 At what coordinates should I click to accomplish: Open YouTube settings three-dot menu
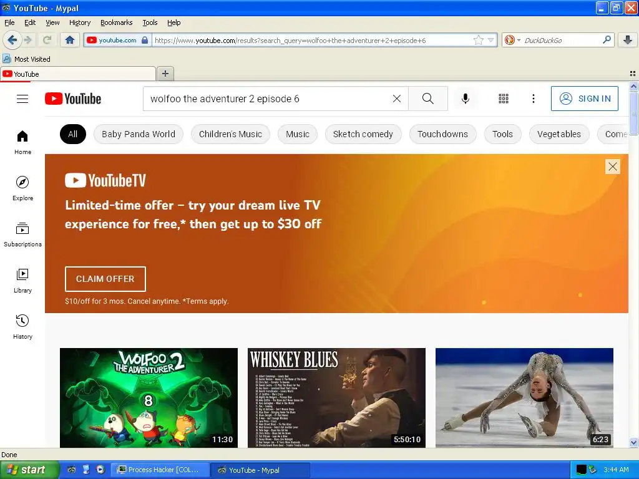pyautogui.click(x=533, y=99)
